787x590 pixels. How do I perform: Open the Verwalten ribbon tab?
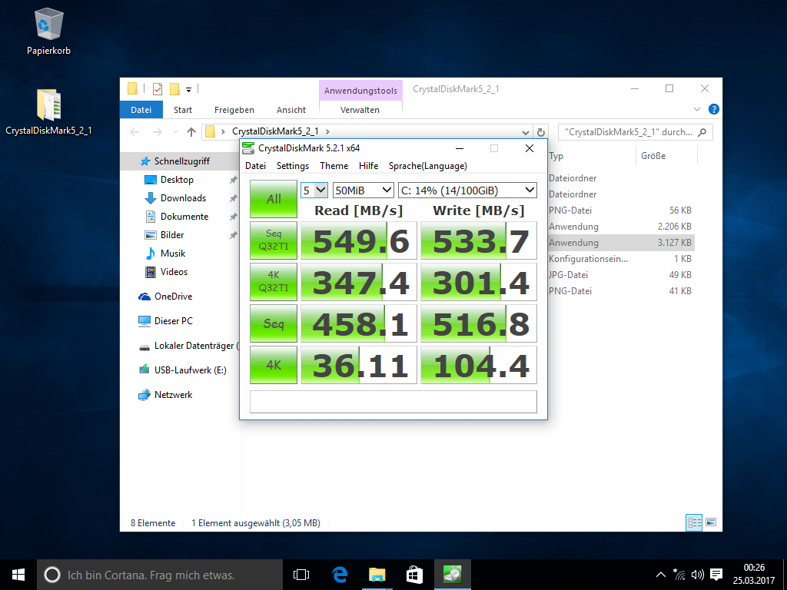(360, 110)
